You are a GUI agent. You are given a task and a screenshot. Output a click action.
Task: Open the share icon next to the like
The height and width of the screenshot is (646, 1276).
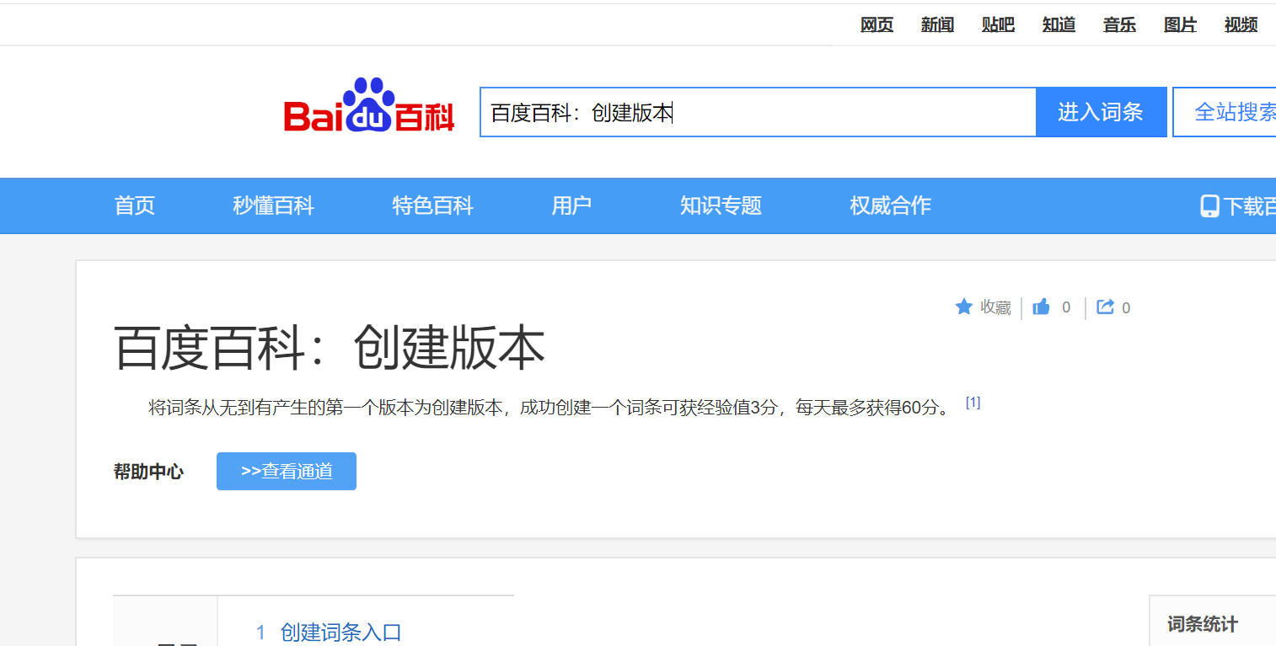[1106, 307]
